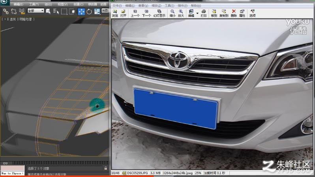315x177 pixels.
Task: Activate the Select and Scale tool
Action: coord(97,11)
